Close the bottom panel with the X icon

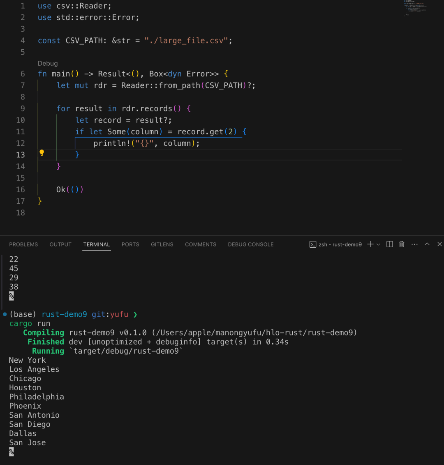click(439, 244)
